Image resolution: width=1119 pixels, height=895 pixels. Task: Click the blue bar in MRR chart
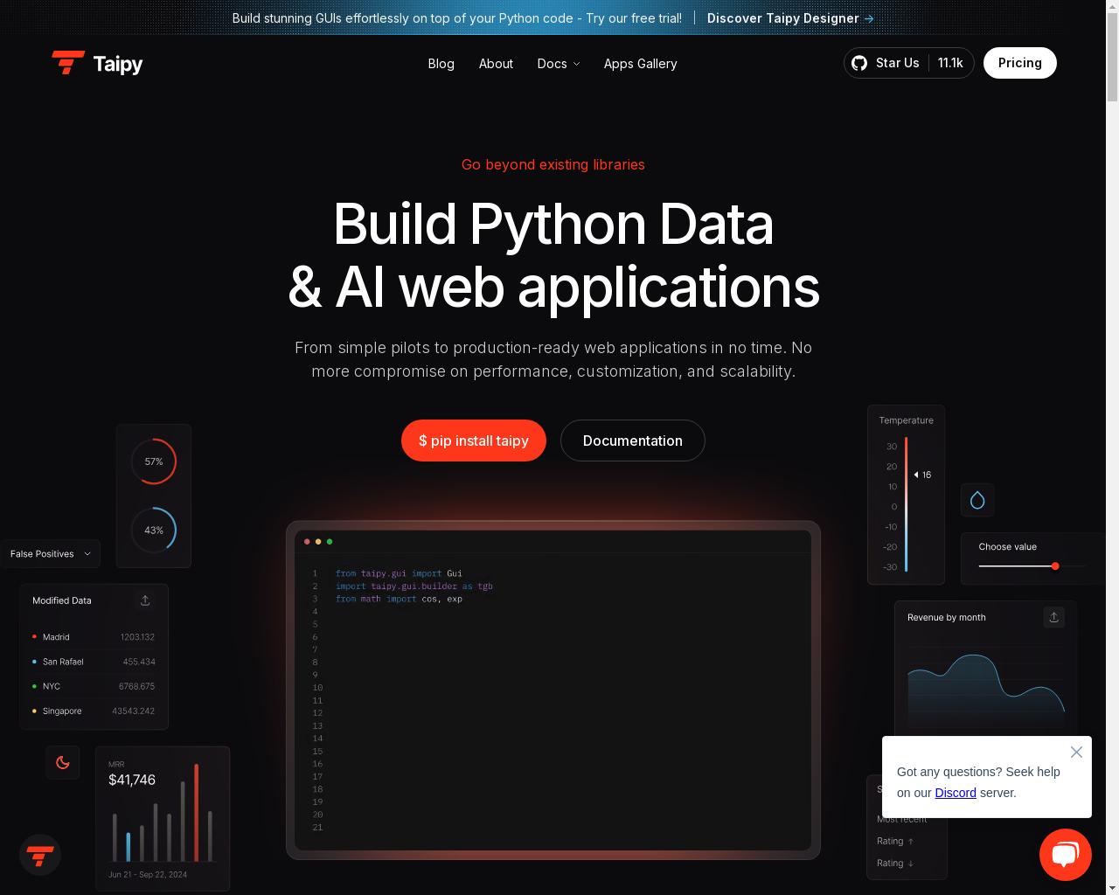point(128,847)
